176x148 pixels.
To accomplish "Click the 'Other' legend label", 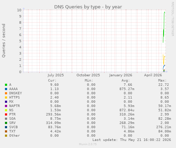I will (x=15, y=136).
